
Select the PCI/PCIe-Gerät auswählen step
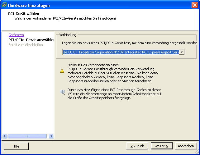coord(31,40)
